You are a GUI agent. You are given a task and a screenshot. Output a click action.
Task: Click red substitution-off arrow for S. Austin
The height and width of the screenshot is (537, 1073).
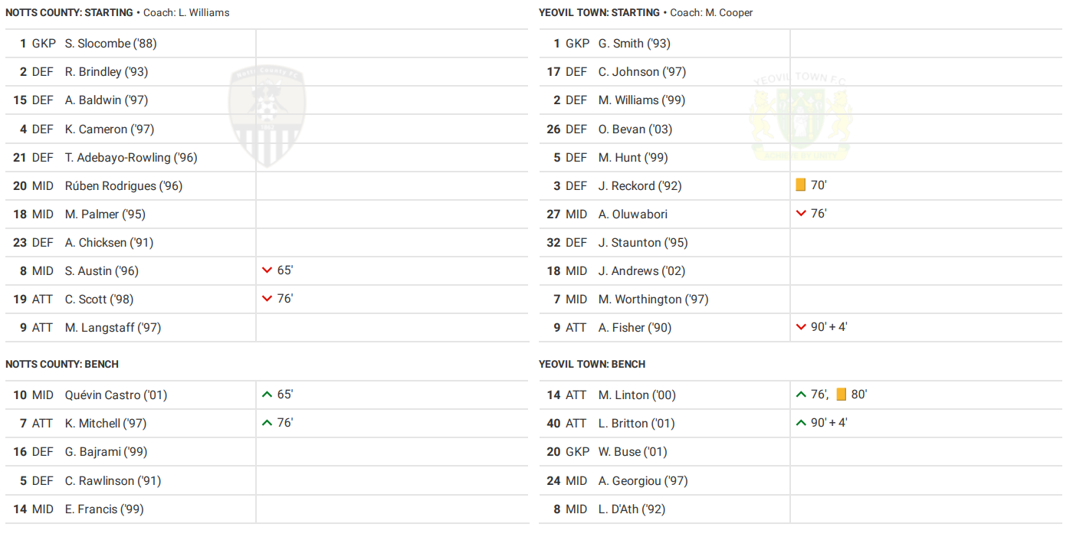coord(267,270)
